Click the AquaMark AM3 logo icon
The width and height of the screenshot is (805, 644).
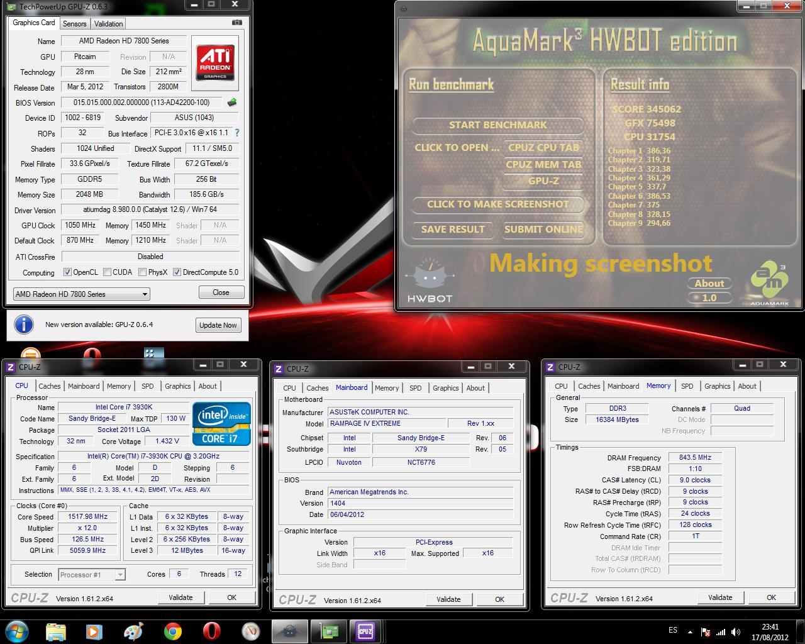click(x=769, y=283)
